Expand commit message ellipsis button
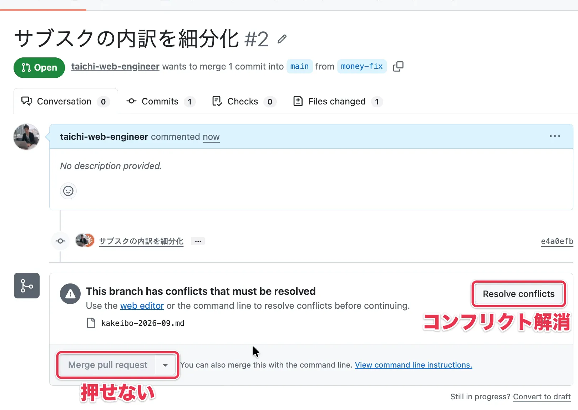578x410 pixels. pyautogui.click(x=198, y=241)
